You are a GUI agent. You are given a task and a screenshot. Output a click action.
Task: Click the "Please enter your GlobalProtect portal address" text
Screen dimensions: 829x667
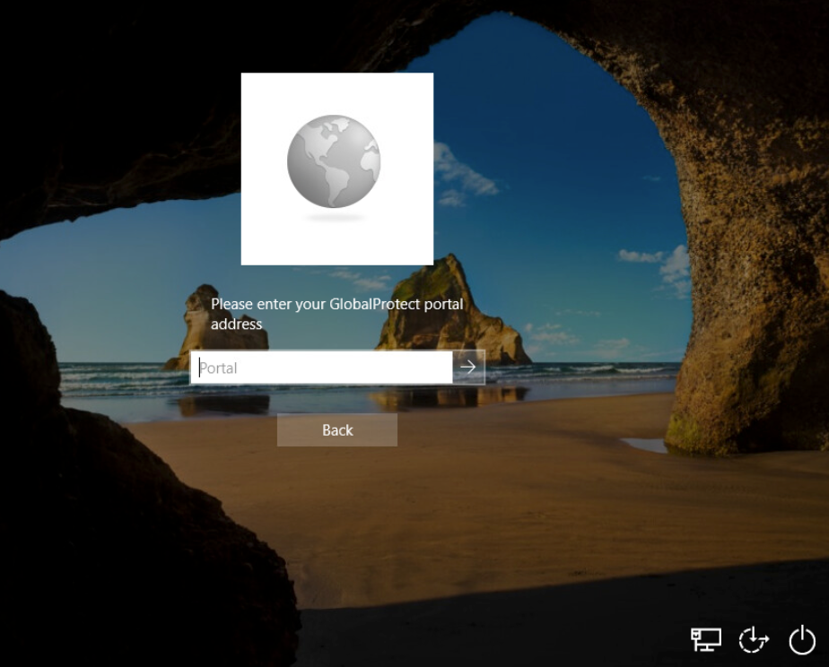336,314
